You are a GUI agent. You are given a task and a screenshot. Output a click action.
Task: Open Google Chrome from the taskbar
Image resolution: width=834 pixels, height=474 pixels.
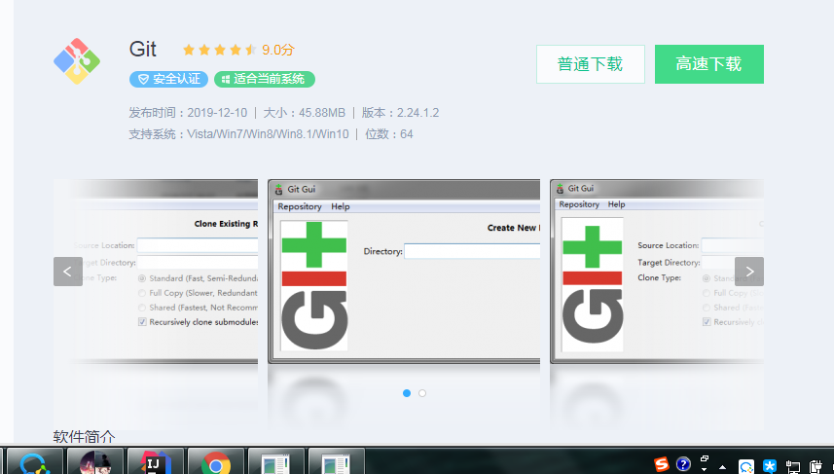tap(216, 461)
